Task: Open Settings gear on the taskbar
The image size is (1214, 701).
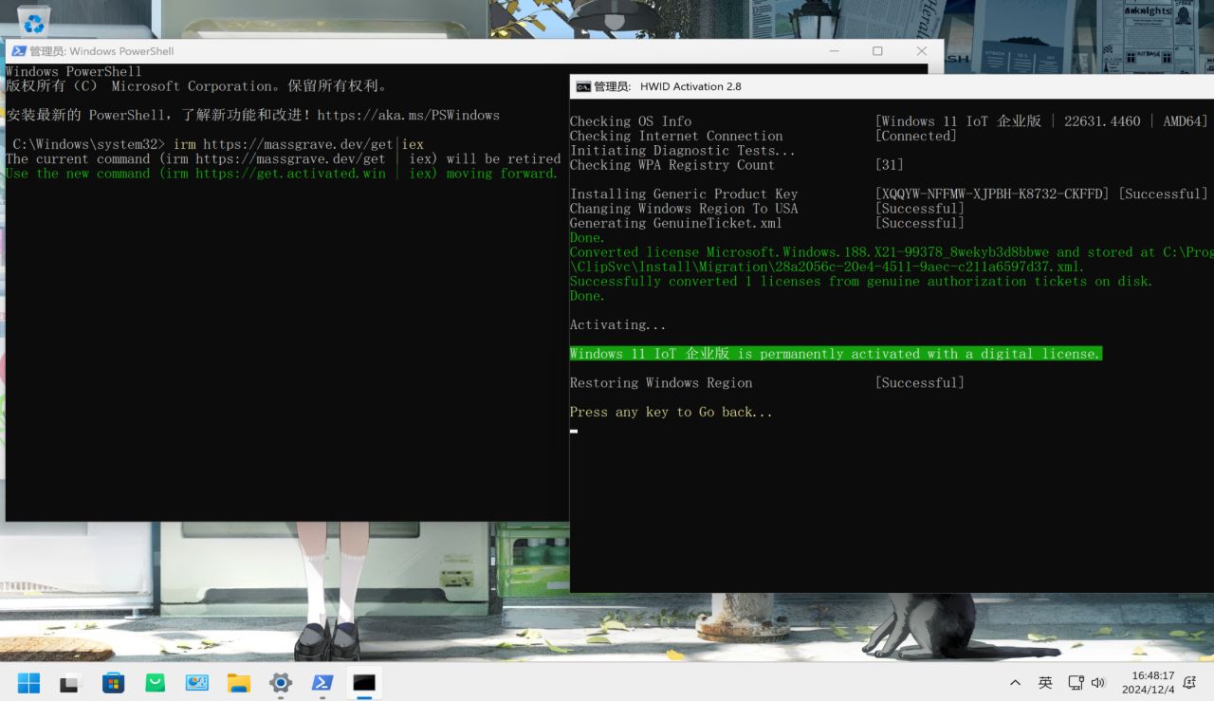Action: click(281, 682)
